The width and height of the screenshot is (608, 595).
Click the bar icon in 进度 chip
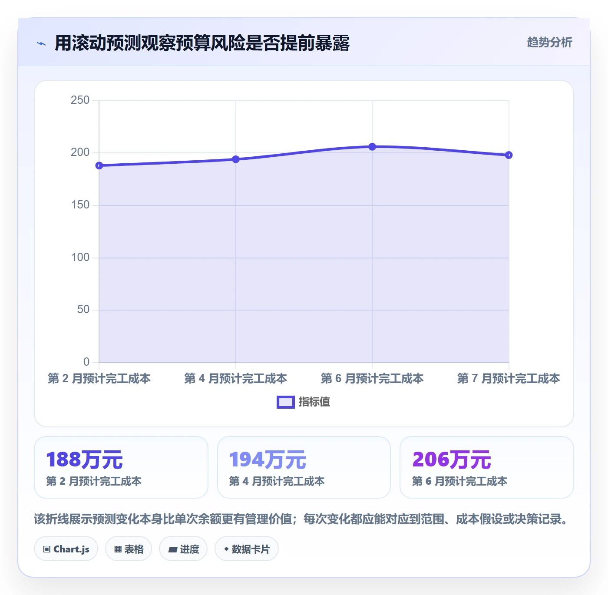coord(172,550)
